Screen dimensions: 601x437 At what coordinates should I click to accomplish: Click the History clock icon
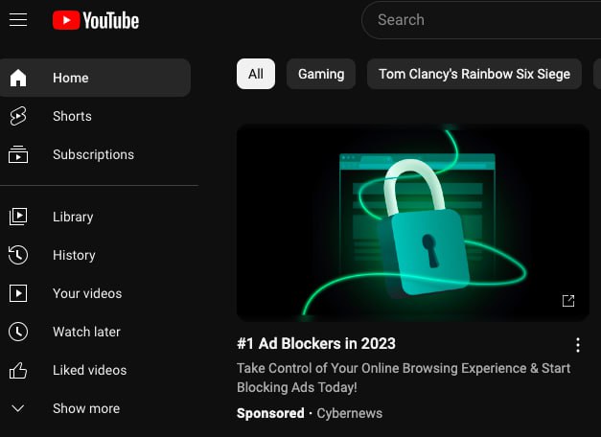pyautogui.click(x=18, y=255)
